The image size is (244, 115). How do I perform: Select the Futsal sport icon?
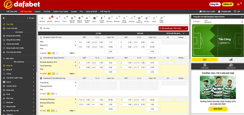(x=154, y=19)
